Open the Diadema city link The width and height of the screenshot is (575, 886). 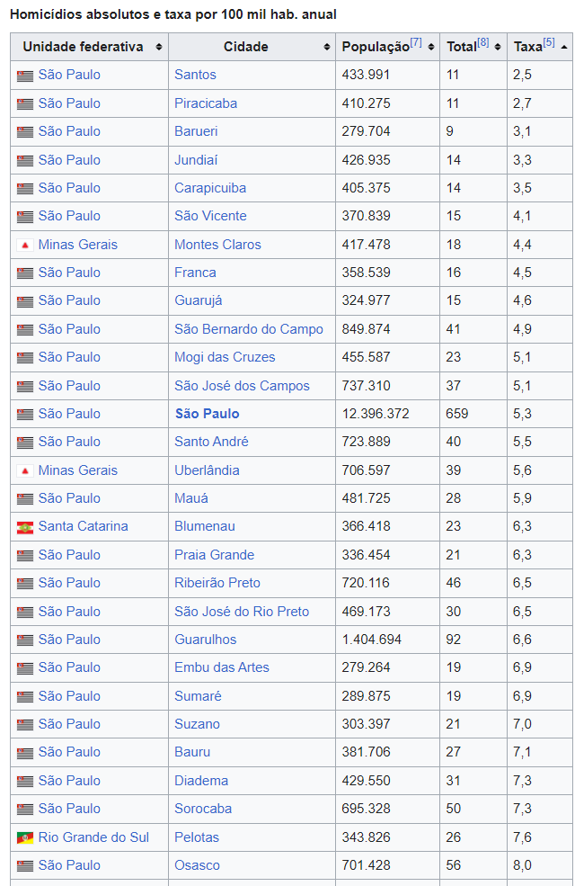point(201,781)
